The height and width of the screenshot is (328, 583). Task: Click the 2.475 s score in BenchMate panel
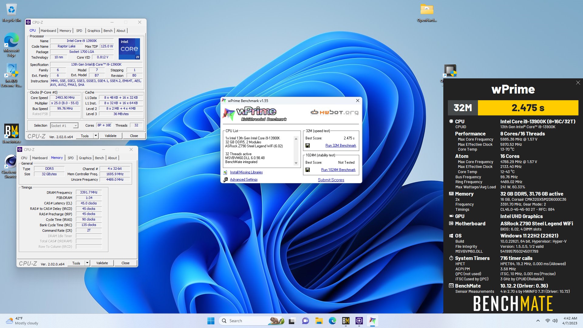pyautogui.click(x=528, y=108)
